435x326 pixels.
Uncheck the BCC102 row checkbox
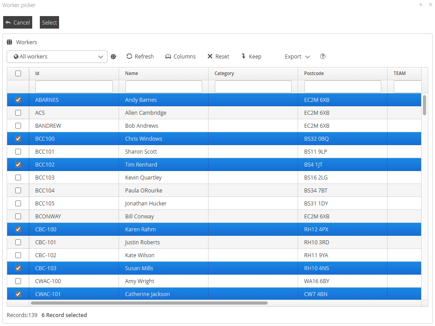click(18, 165)
